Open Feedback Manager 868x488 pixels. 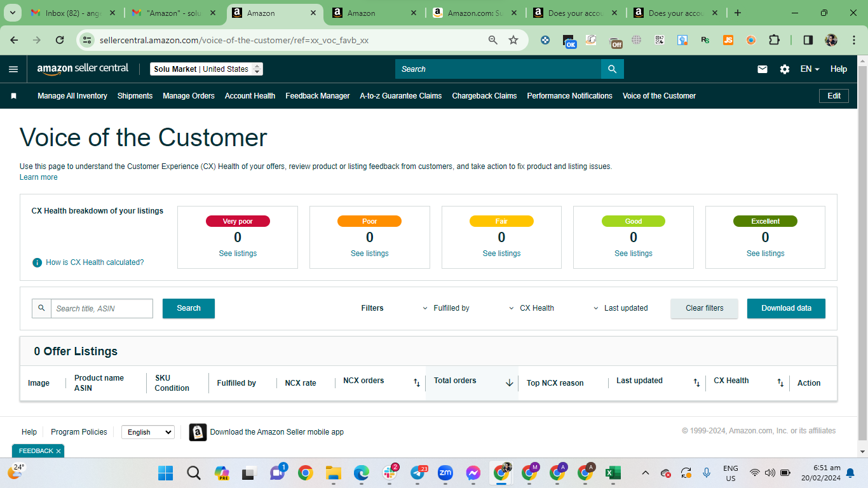pyautogui.click(x=318, y=96)
